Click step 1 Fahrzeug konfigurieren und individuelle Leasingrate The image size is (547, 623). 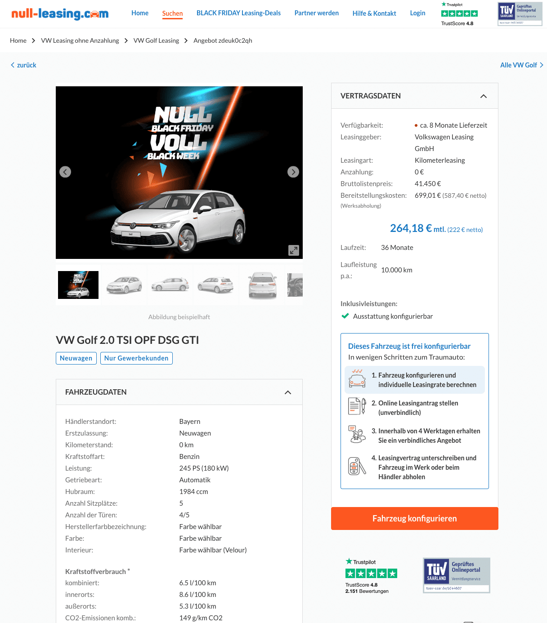pyautogui.click(x=415, y=380)
